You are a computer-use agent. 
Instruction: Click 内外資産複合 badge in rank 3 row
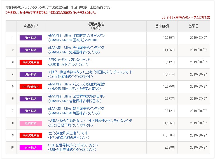[31, 62]
